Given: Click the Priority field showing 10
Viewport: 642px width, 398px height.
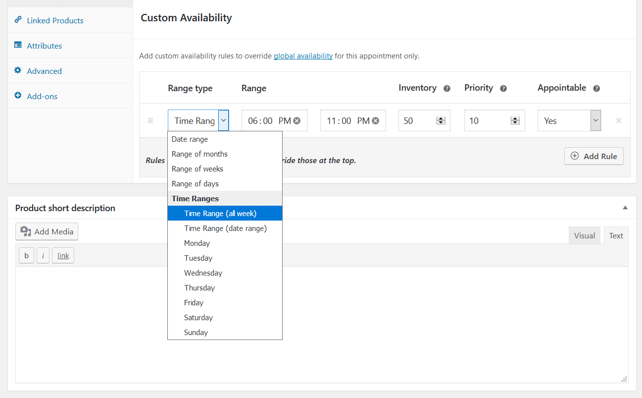Looking at the screenshot, I should point(494,120).
